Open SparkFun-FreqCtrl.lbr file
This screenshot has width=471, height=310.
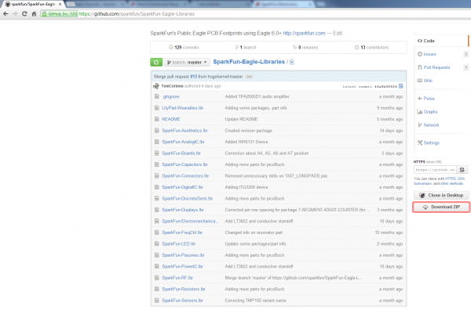tap(182, 232)
